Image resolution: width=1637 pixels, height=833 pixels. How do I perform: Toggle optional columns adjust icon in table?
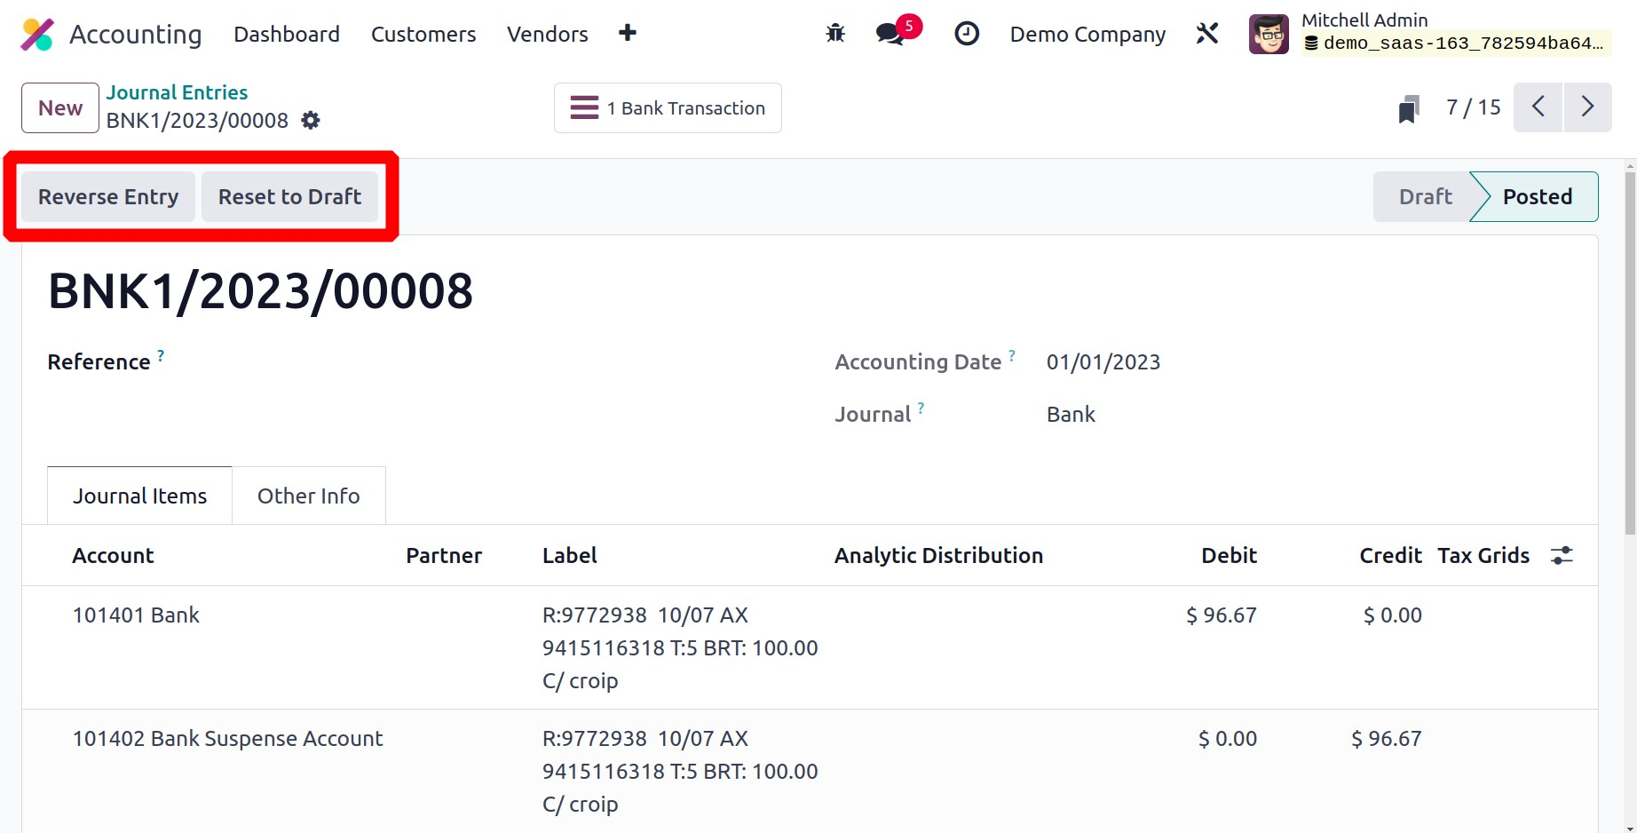click(x=1562, y=556)
